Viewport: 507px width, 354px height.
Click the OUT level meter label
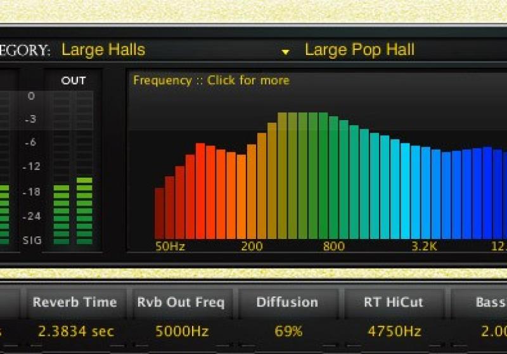pos(73,81)
